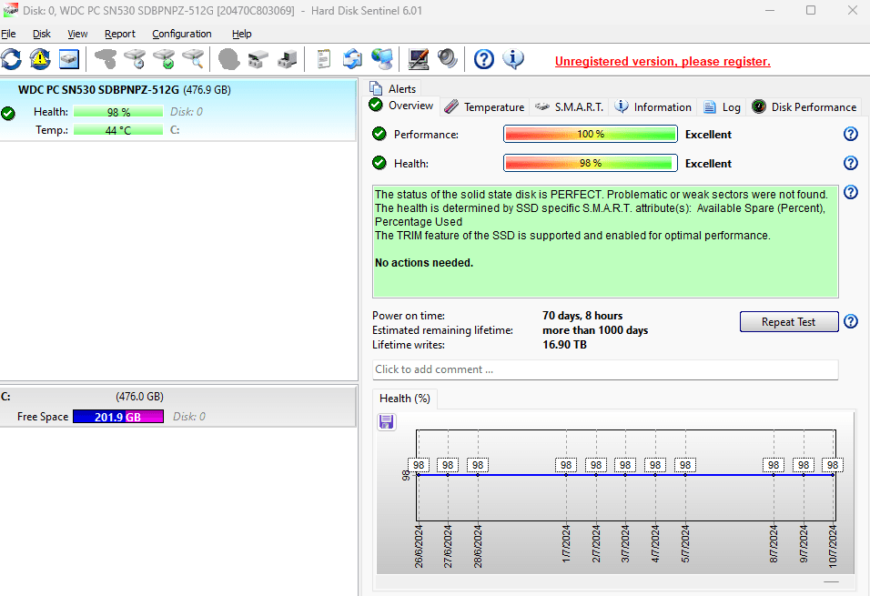Click the comment input field
870x596 pixels.
click(x=604, y=369)
